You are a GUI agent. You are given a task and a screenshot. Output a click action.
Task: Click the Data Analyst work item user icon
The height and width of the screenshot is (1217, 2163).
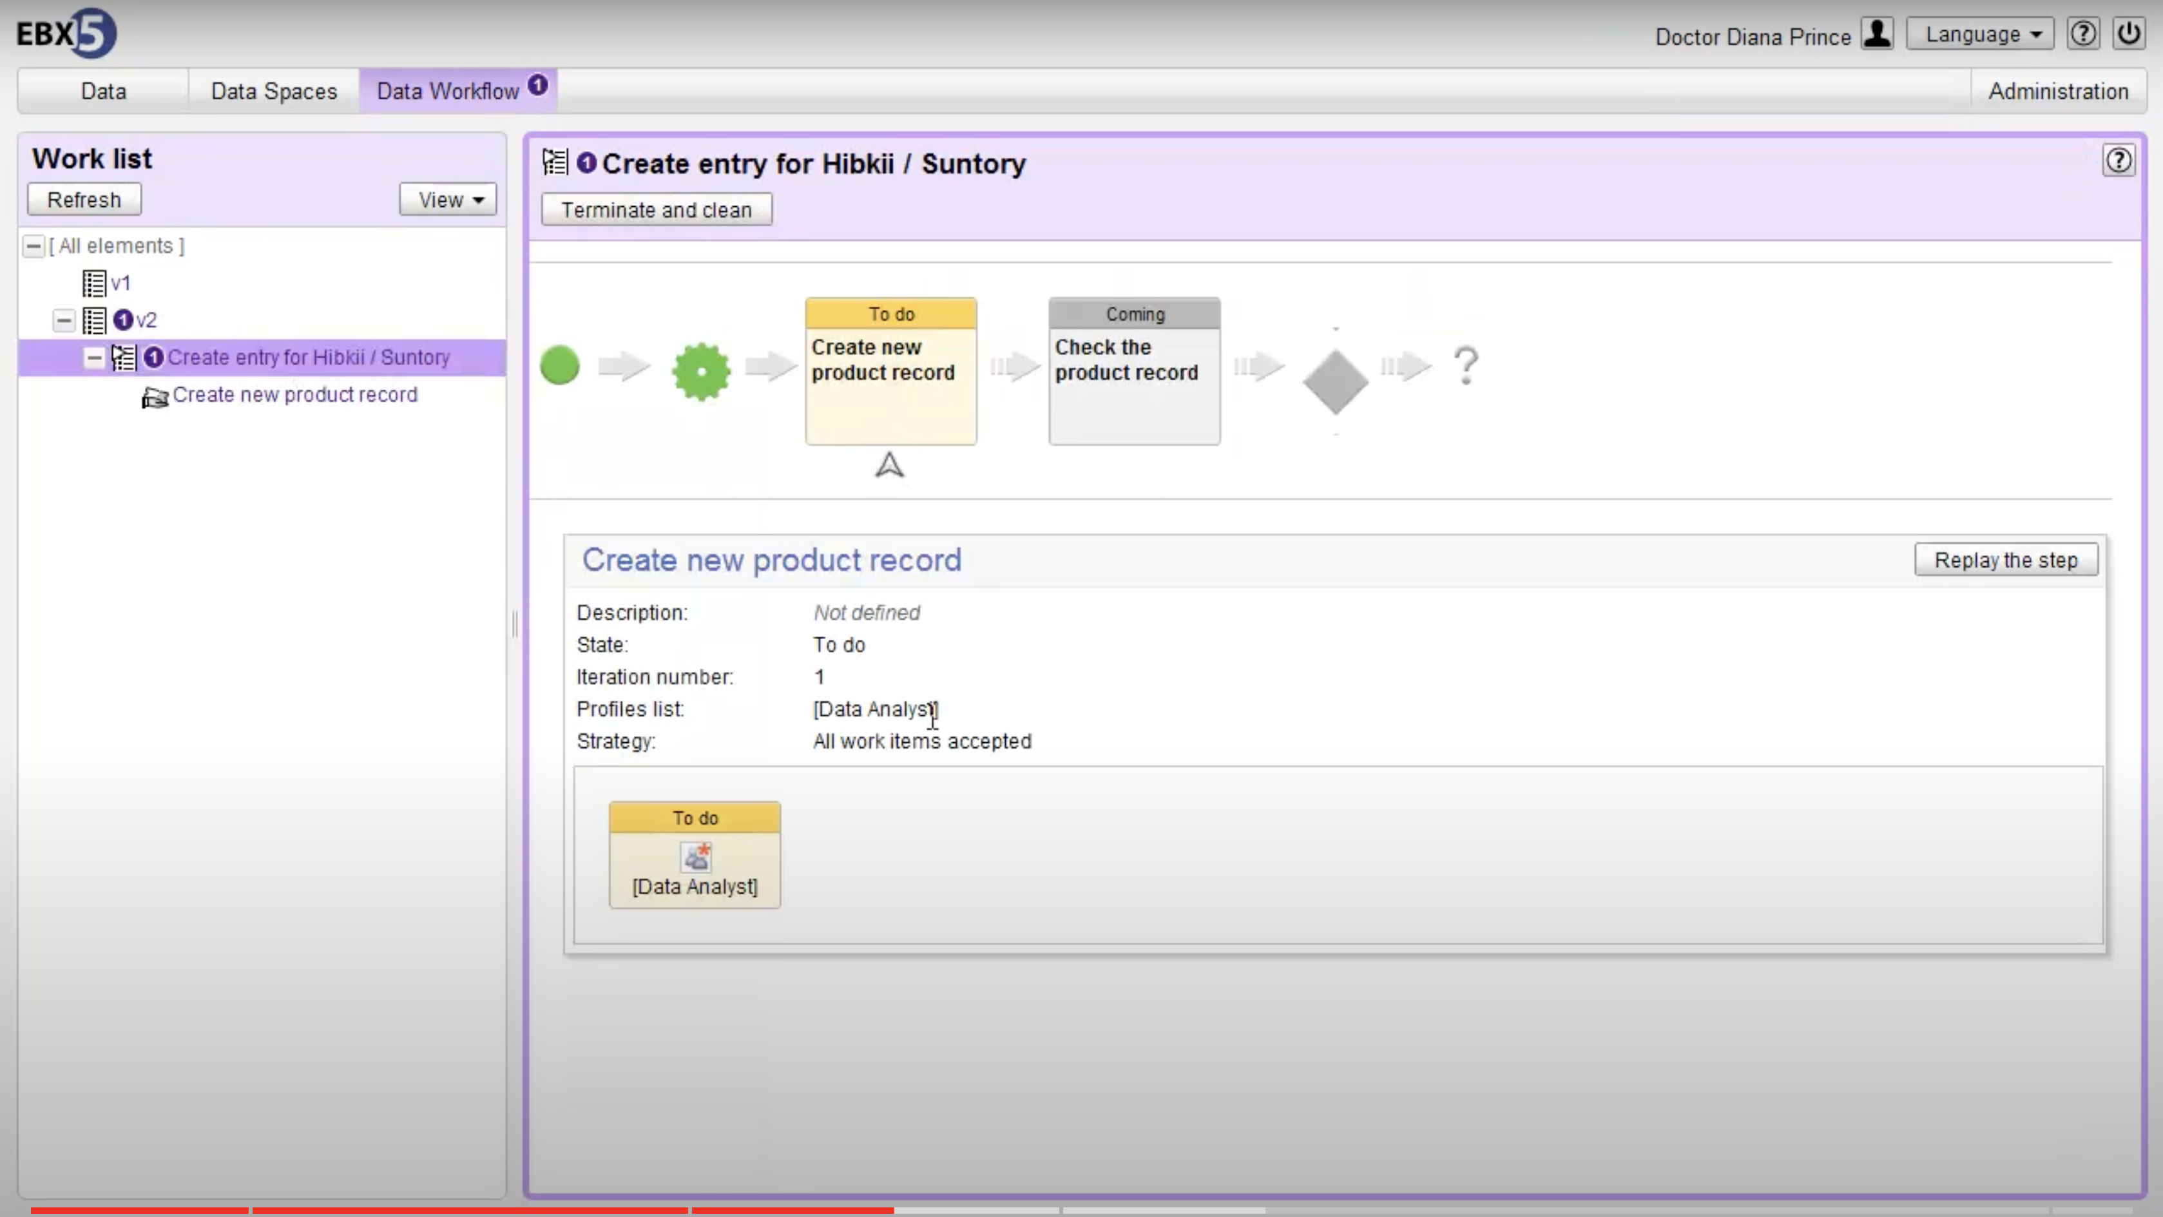coord(695,857)
